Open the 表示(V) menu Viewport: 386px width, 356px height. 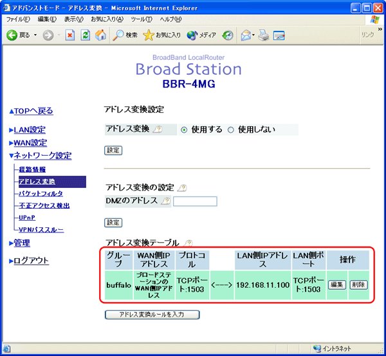pos(73,19)
